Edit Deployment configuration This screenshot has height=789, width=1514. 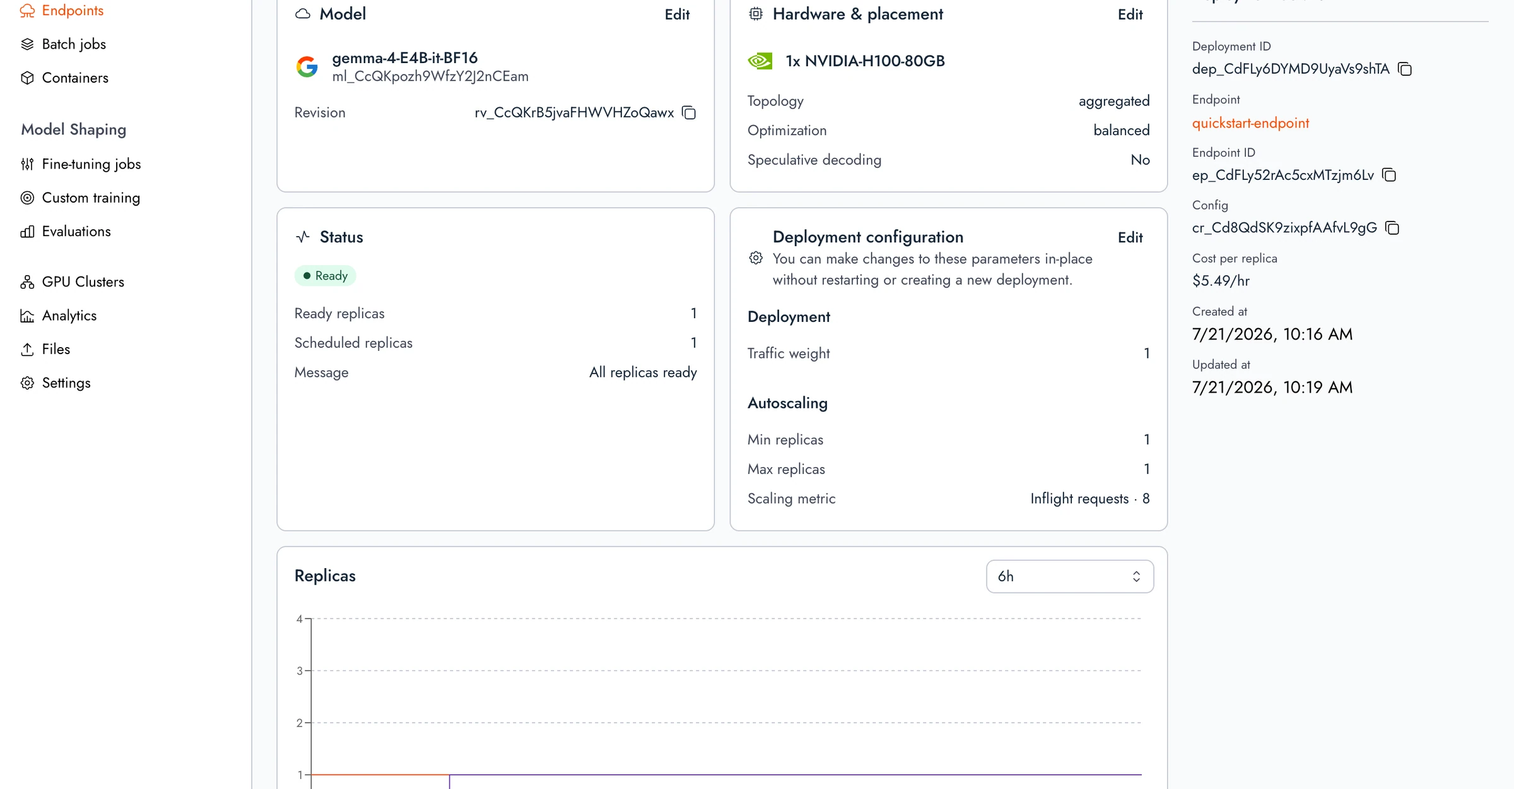point(1130,237)
